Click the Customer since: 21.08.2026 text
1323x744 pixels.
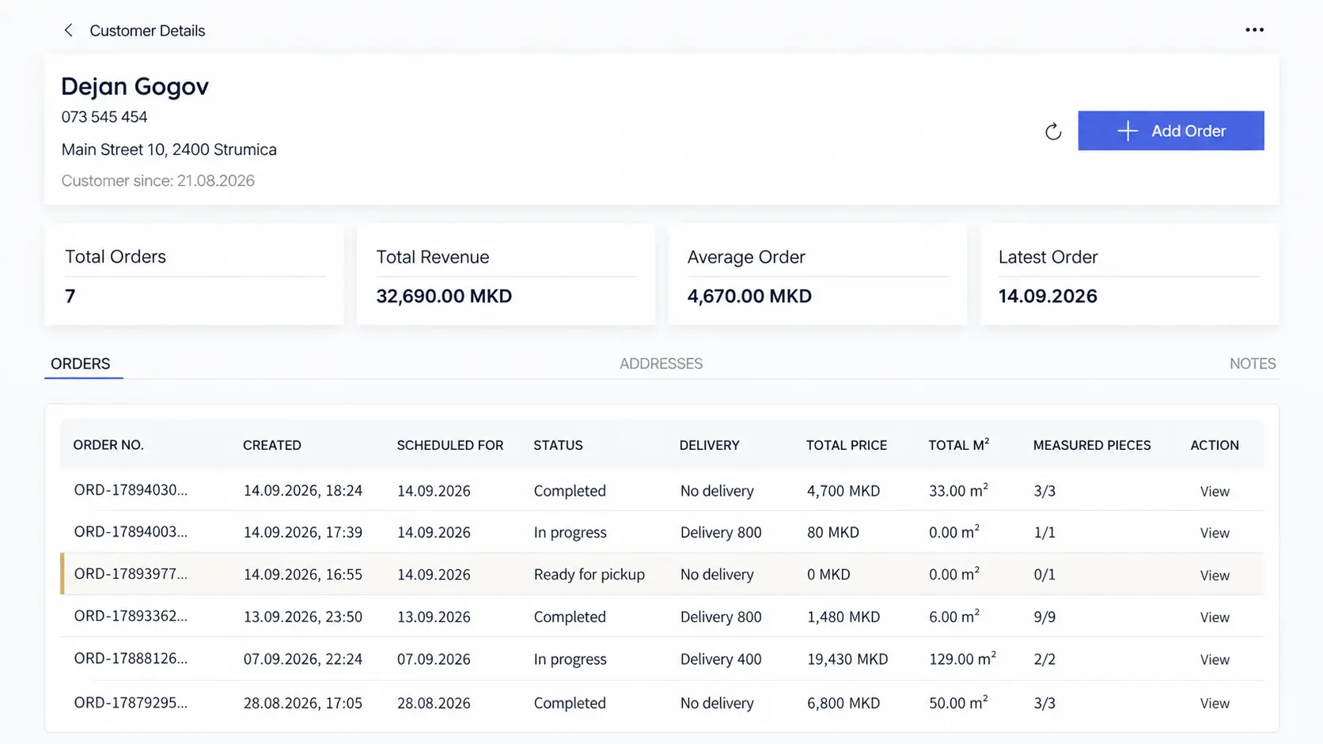coord(158,181)
